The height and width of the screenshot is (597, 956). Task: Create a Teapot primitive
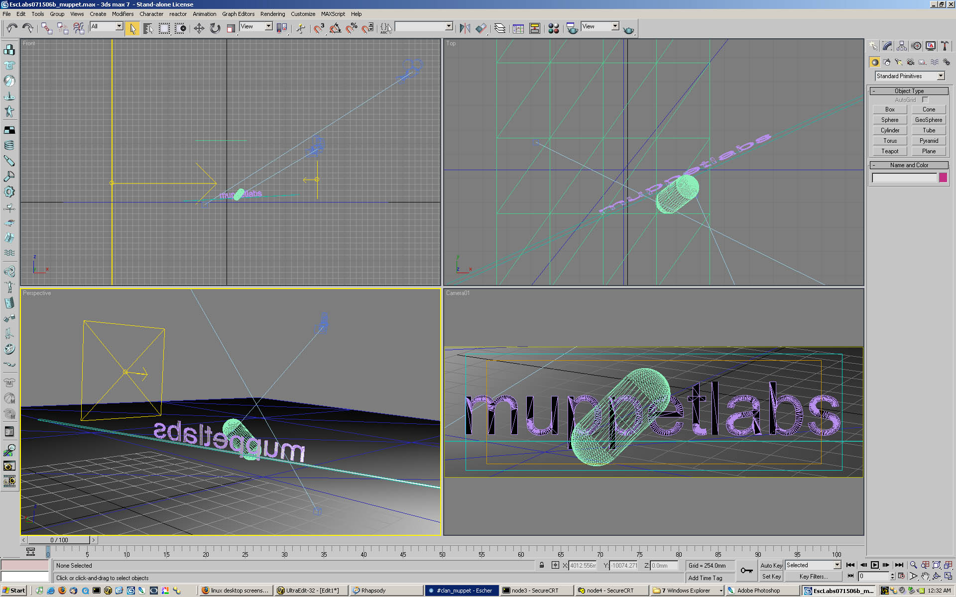pyautogui.click(x=890, y=151)
